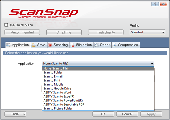The width and height of the screenshot is (170, 120).
Task: Choose Scan to Print option
Action: [x=98, y=80]
